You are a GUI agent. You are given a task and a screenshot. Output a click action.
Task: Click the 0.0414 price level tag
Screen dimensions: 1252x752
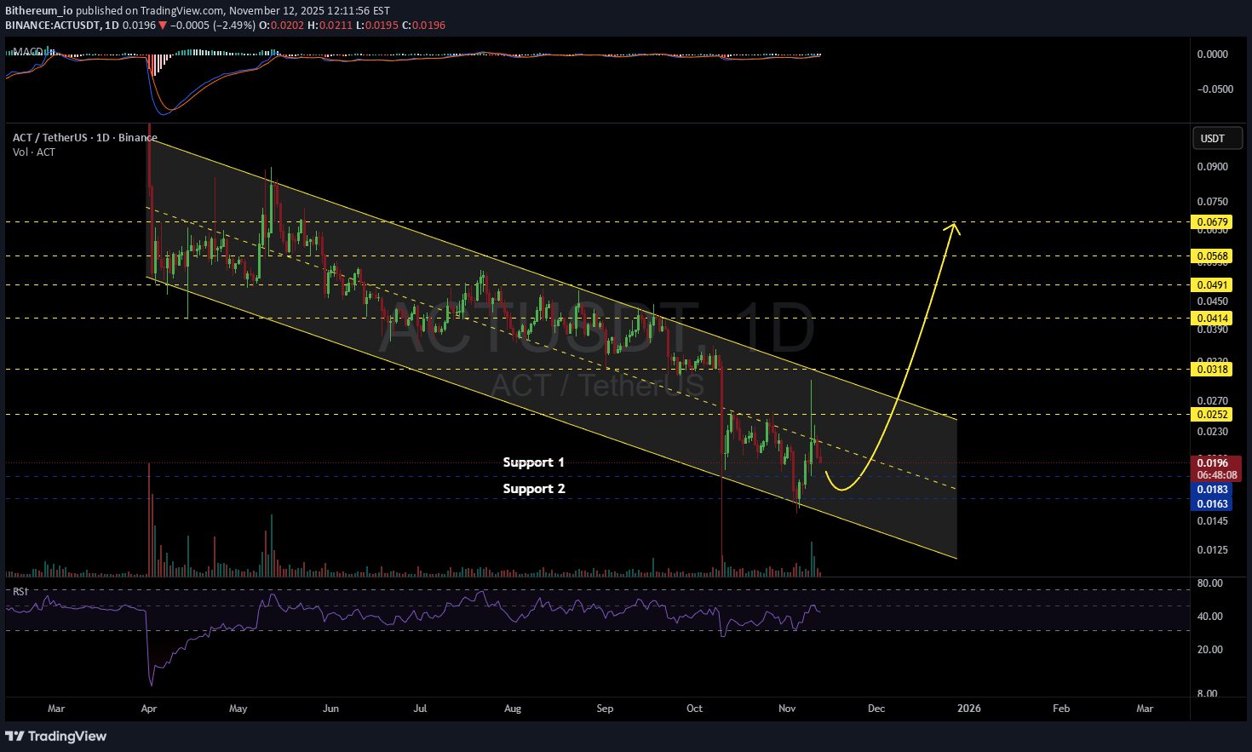[1212, 319]
